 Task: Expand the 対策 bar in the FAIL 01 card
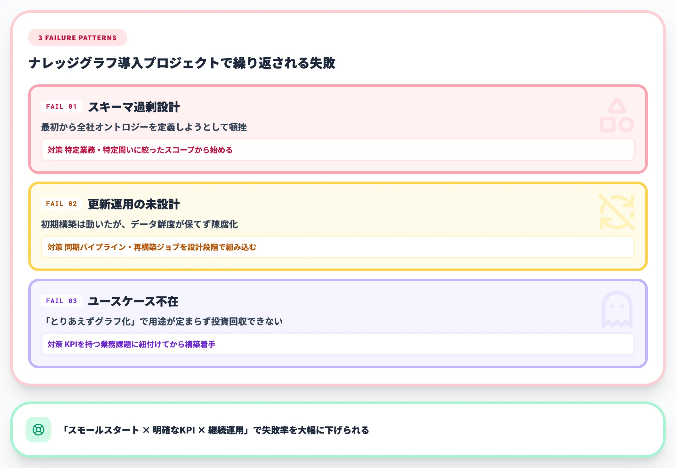(x=337, y=150)
